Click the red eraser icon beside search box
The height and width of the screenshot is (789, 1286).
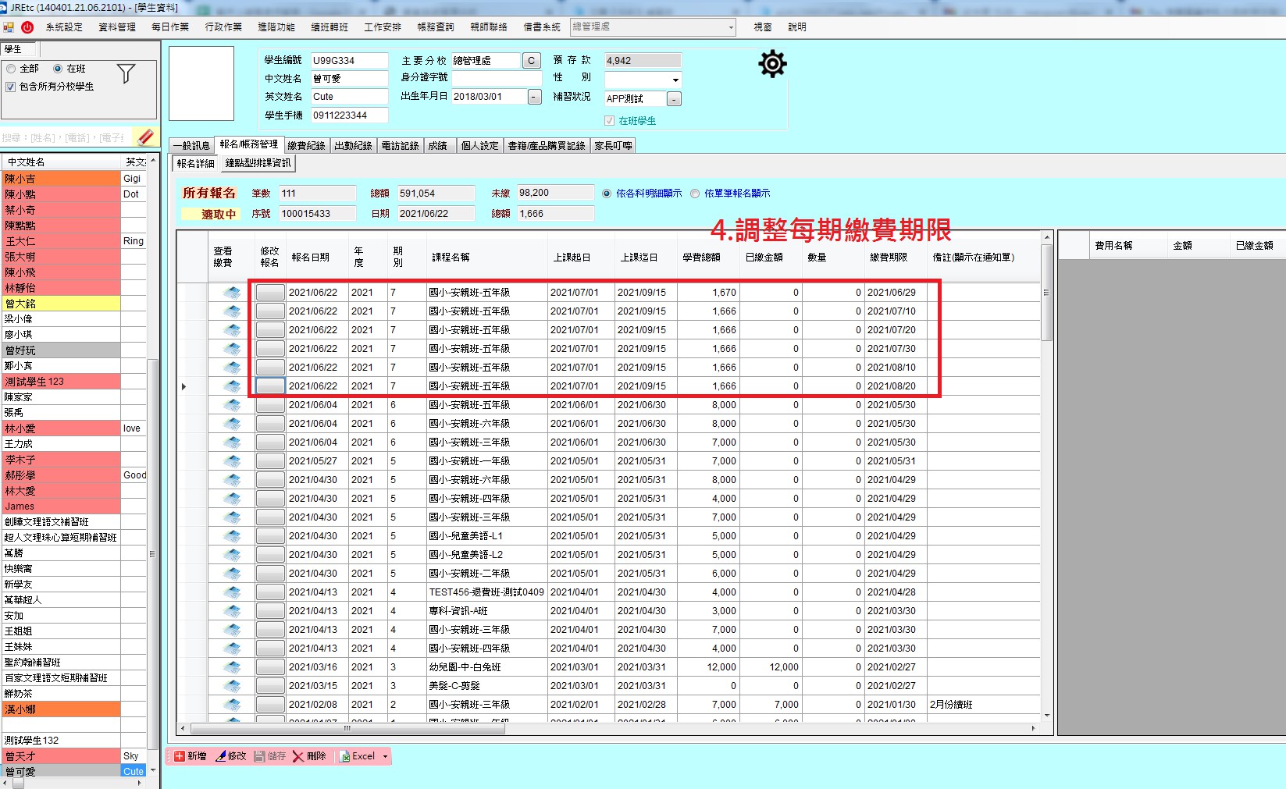[145, 137]
